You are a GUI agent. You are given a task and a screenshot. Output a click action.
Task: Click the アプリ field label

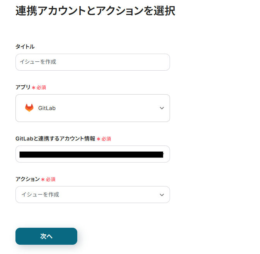[x=23, y=87]
